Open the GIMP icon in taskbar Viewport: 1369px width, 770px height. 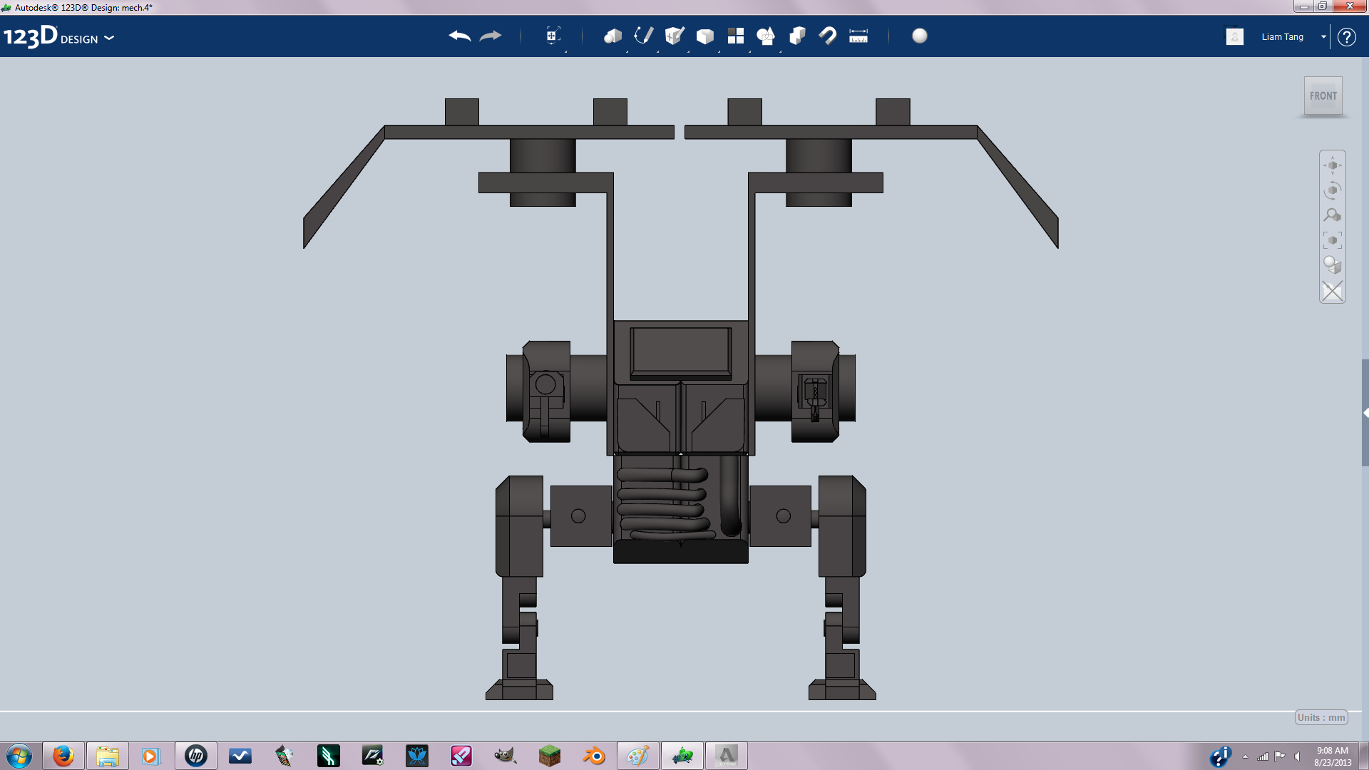tap(505, 756)
